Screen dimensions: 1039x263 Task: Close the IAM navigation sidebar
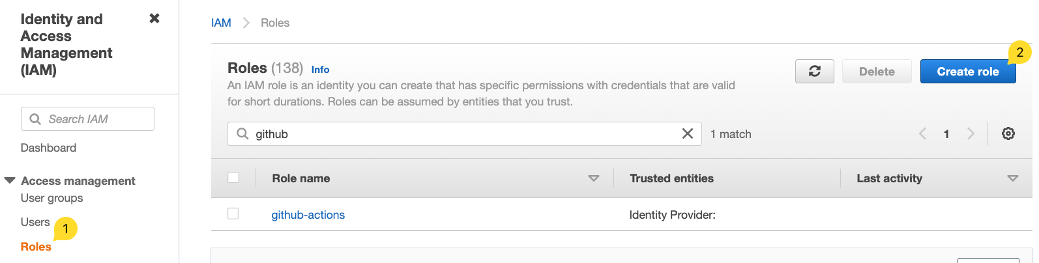tap(154, 18)
